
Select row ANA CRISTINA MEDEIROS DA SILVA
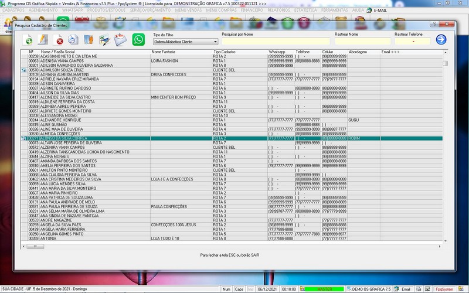pyautogui.click(x=232, y=179)
